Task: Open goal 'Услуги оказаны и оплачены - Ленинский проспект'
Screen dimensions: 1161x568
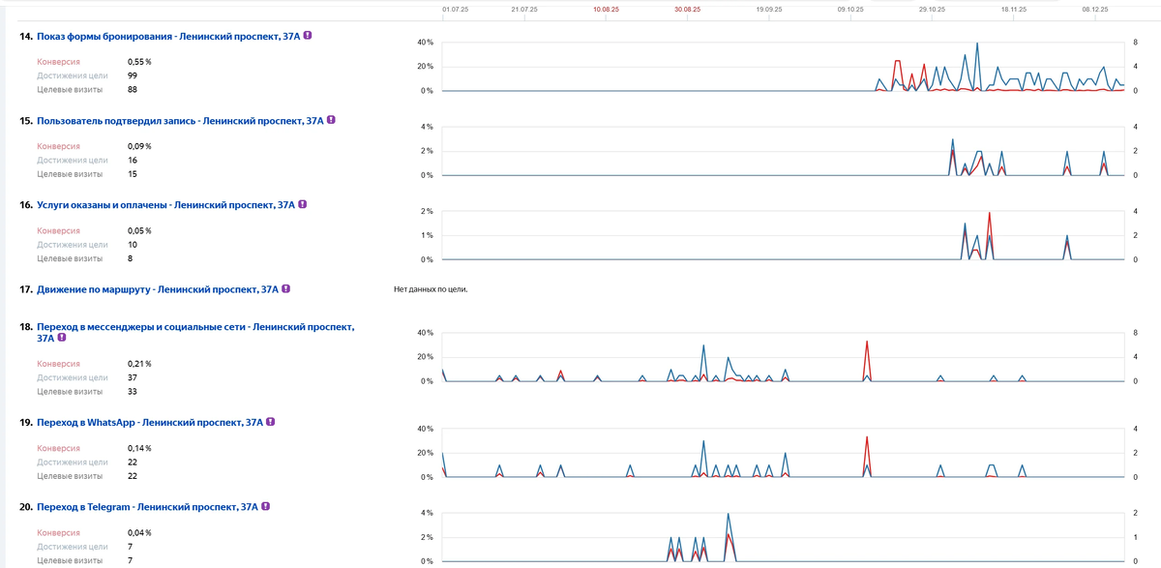Action: 165,205
